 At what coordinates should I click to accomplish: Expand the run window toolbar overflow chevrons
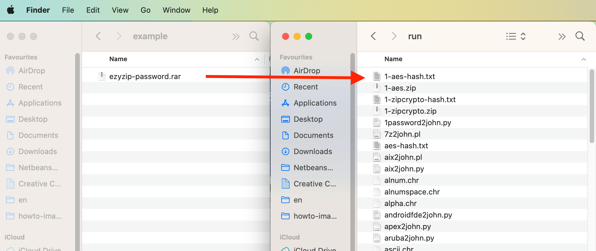(562, 37)
